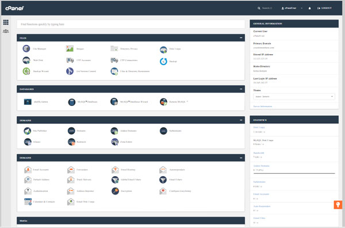Screen dimensions: 345x228
Task: Open the Domains tool icon
Action: tap(71, 131)
